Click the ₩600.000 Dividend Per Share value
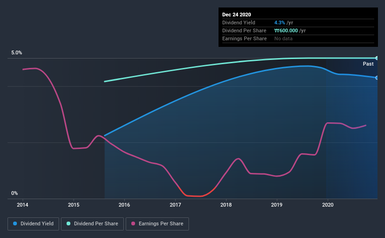Image resolution: width=385 pixels, height=238 pixels. 286,30
